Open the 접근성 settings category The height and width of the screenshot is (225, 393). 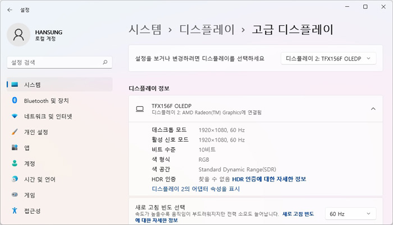click(x=60, y=211)
